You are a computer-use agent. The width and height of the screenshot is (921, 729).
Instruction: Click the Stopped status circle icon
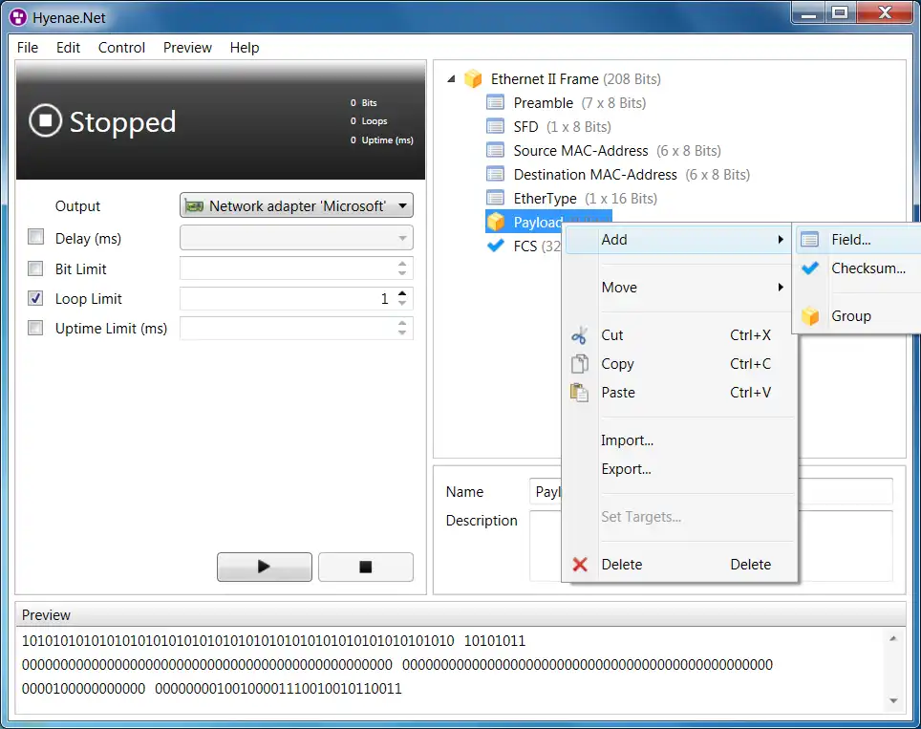(45, 120)
